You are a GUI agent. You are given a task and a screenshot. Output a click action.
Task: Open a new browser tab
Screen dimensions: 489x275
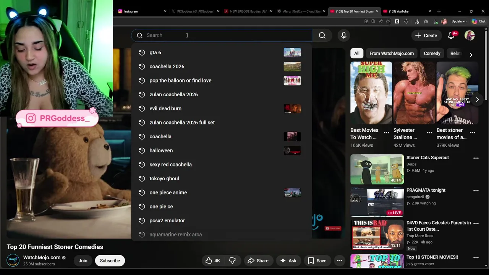coord(439,11)
